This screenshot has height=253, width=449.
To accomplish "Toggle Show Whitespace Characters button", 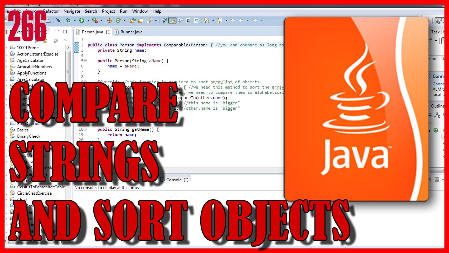I will [x=196, y=20].
